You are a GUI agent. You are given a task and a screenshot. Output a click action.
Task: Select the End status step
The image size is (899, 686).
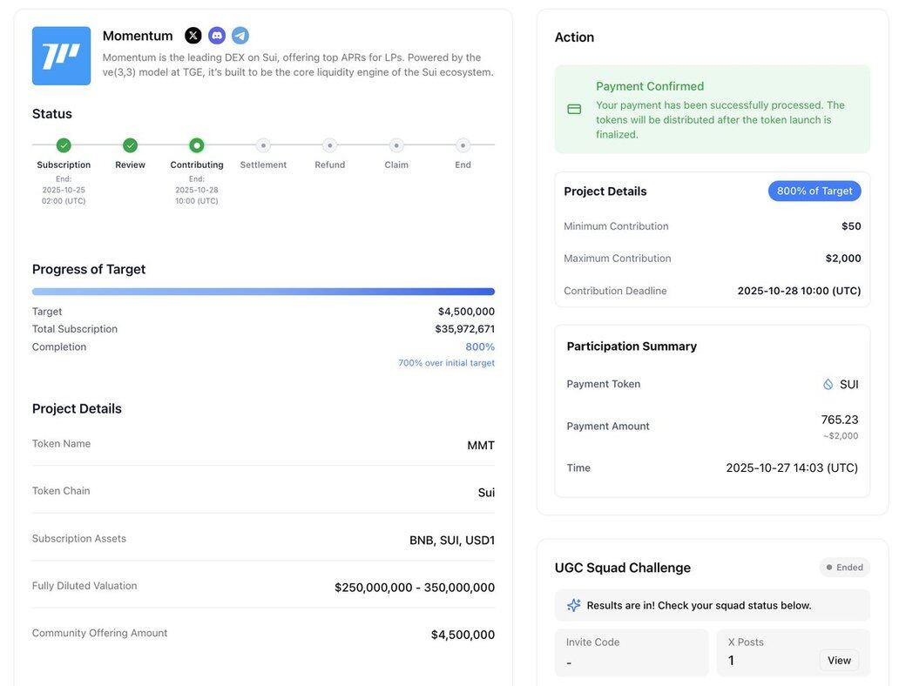(463, 145)
